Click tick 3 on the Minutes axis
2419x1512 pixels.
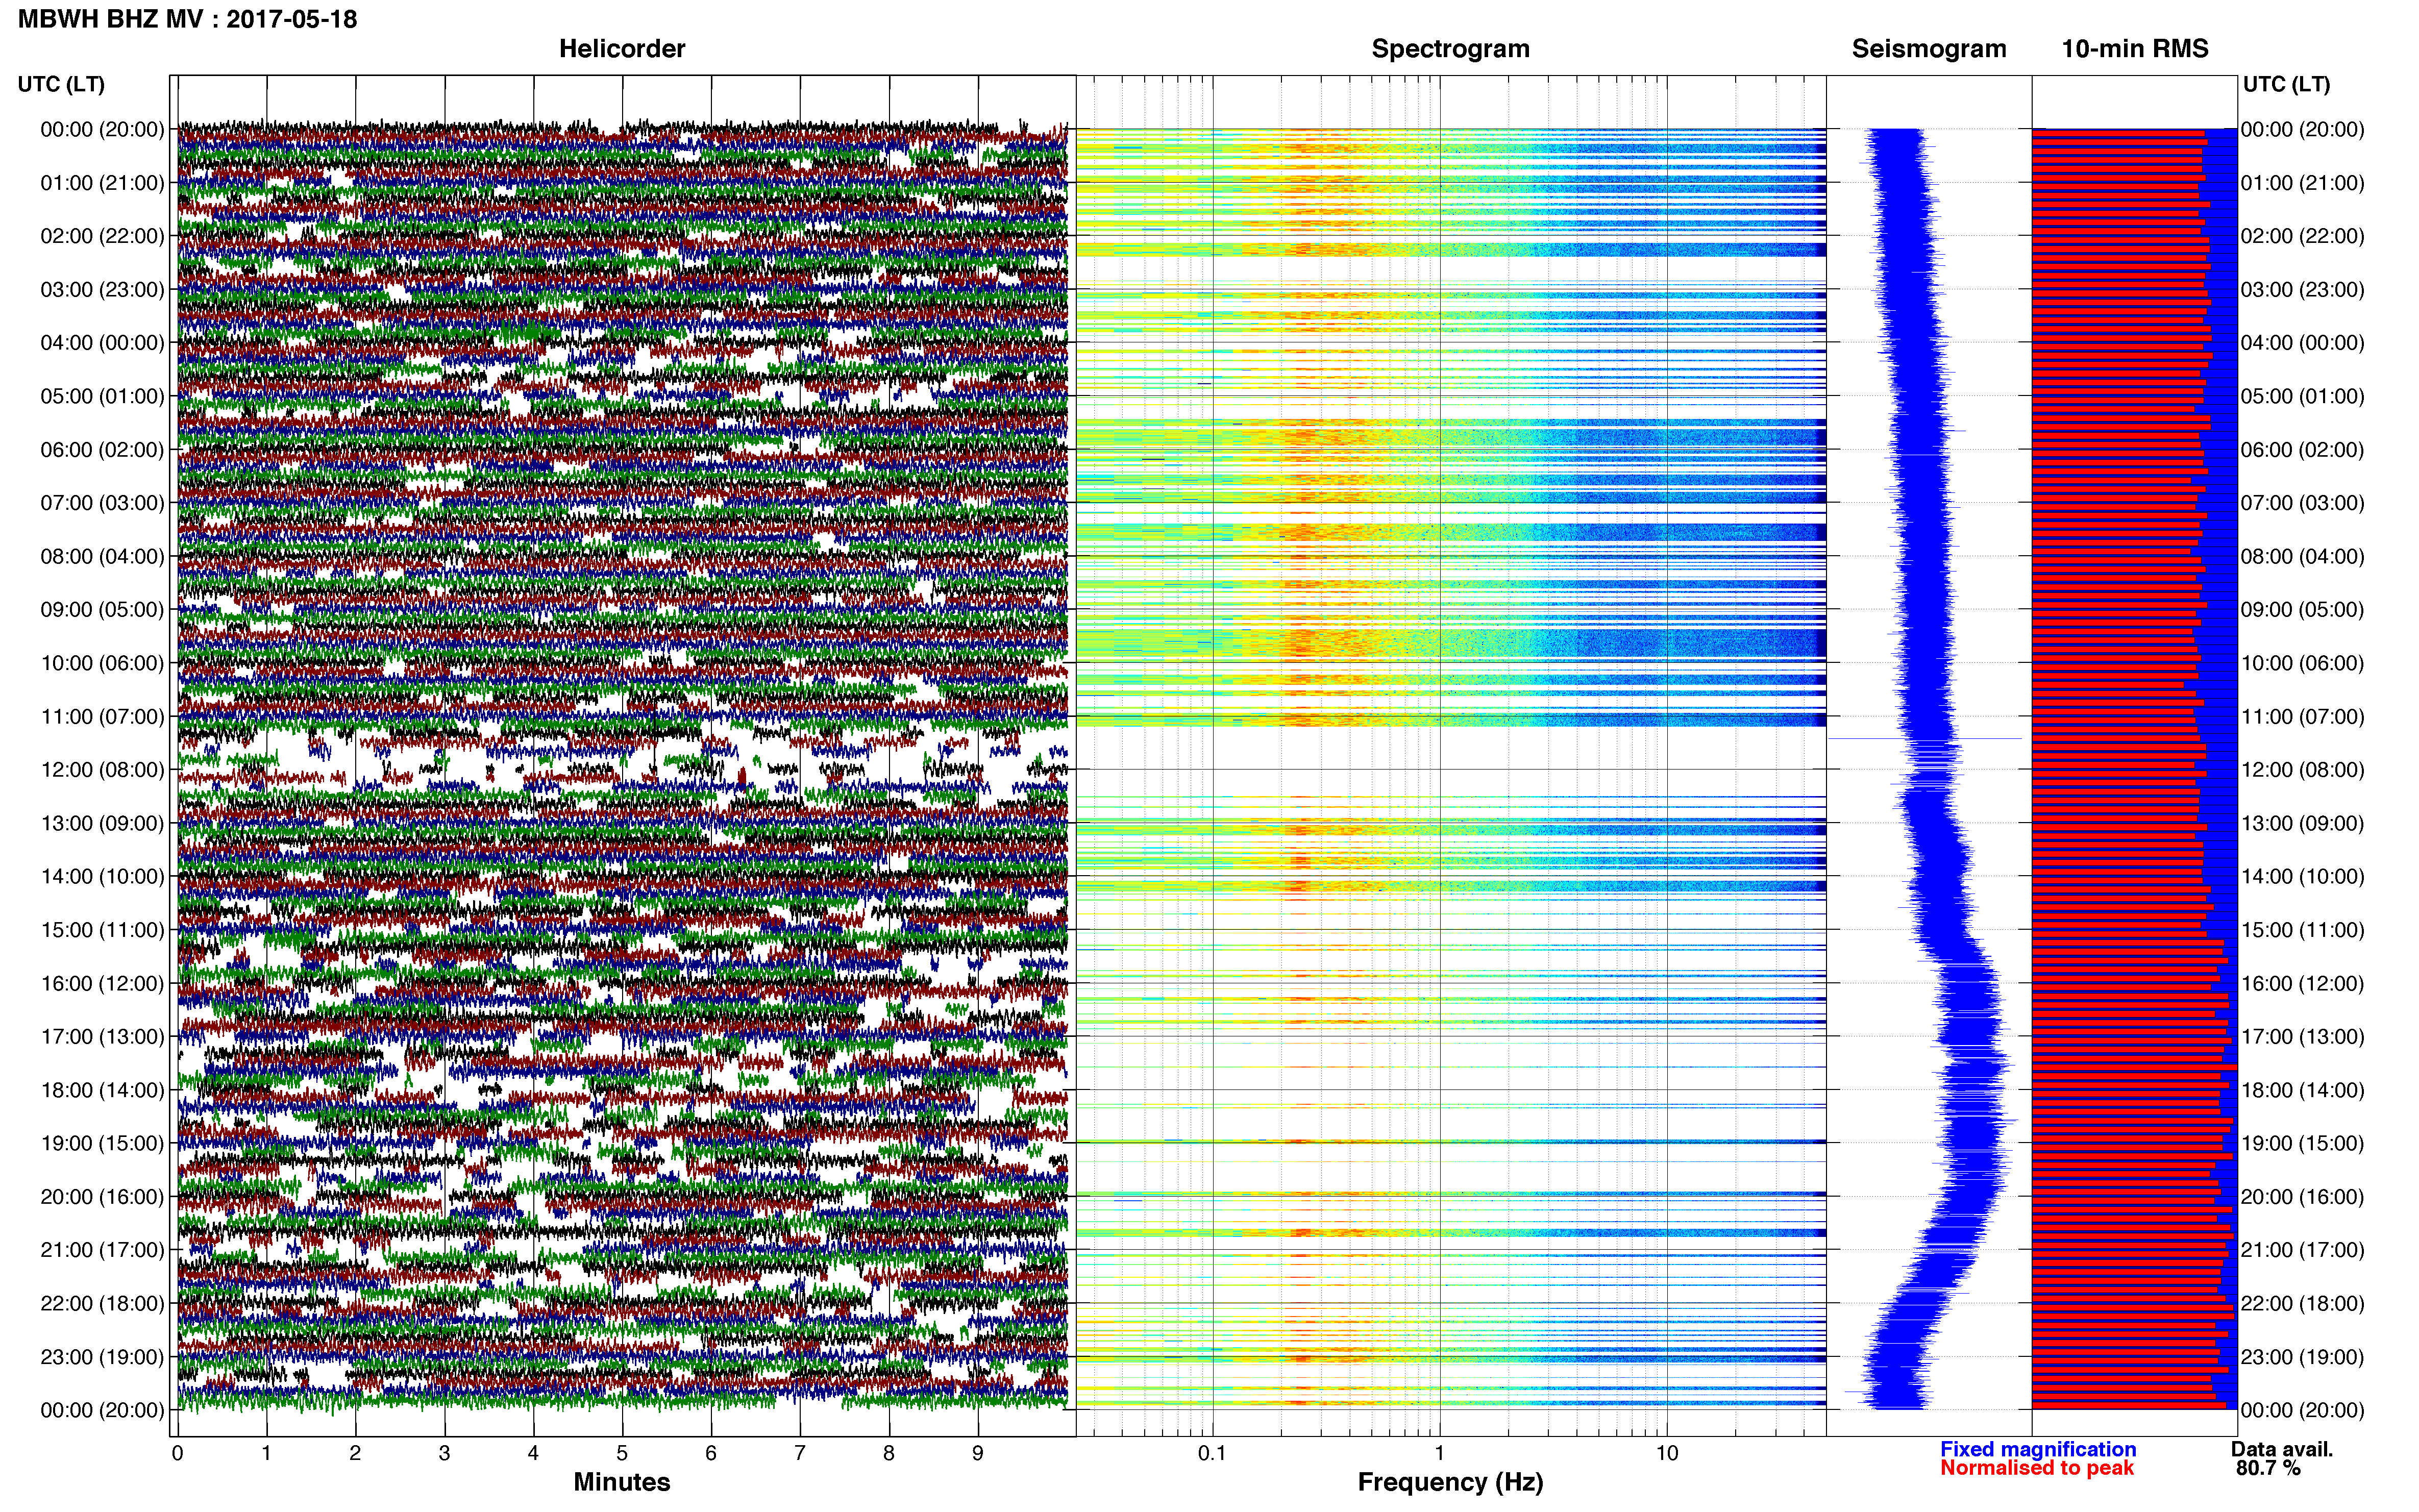click(444, 1454)
